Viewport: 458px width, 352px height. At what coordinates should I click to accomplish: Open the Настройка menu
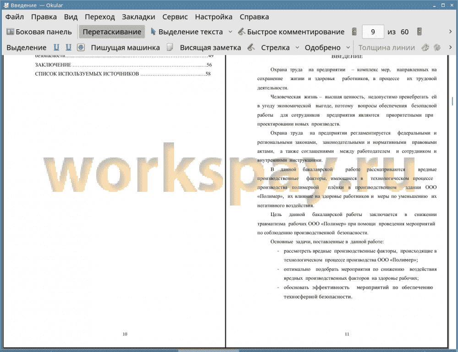click(x=213, y=17)
